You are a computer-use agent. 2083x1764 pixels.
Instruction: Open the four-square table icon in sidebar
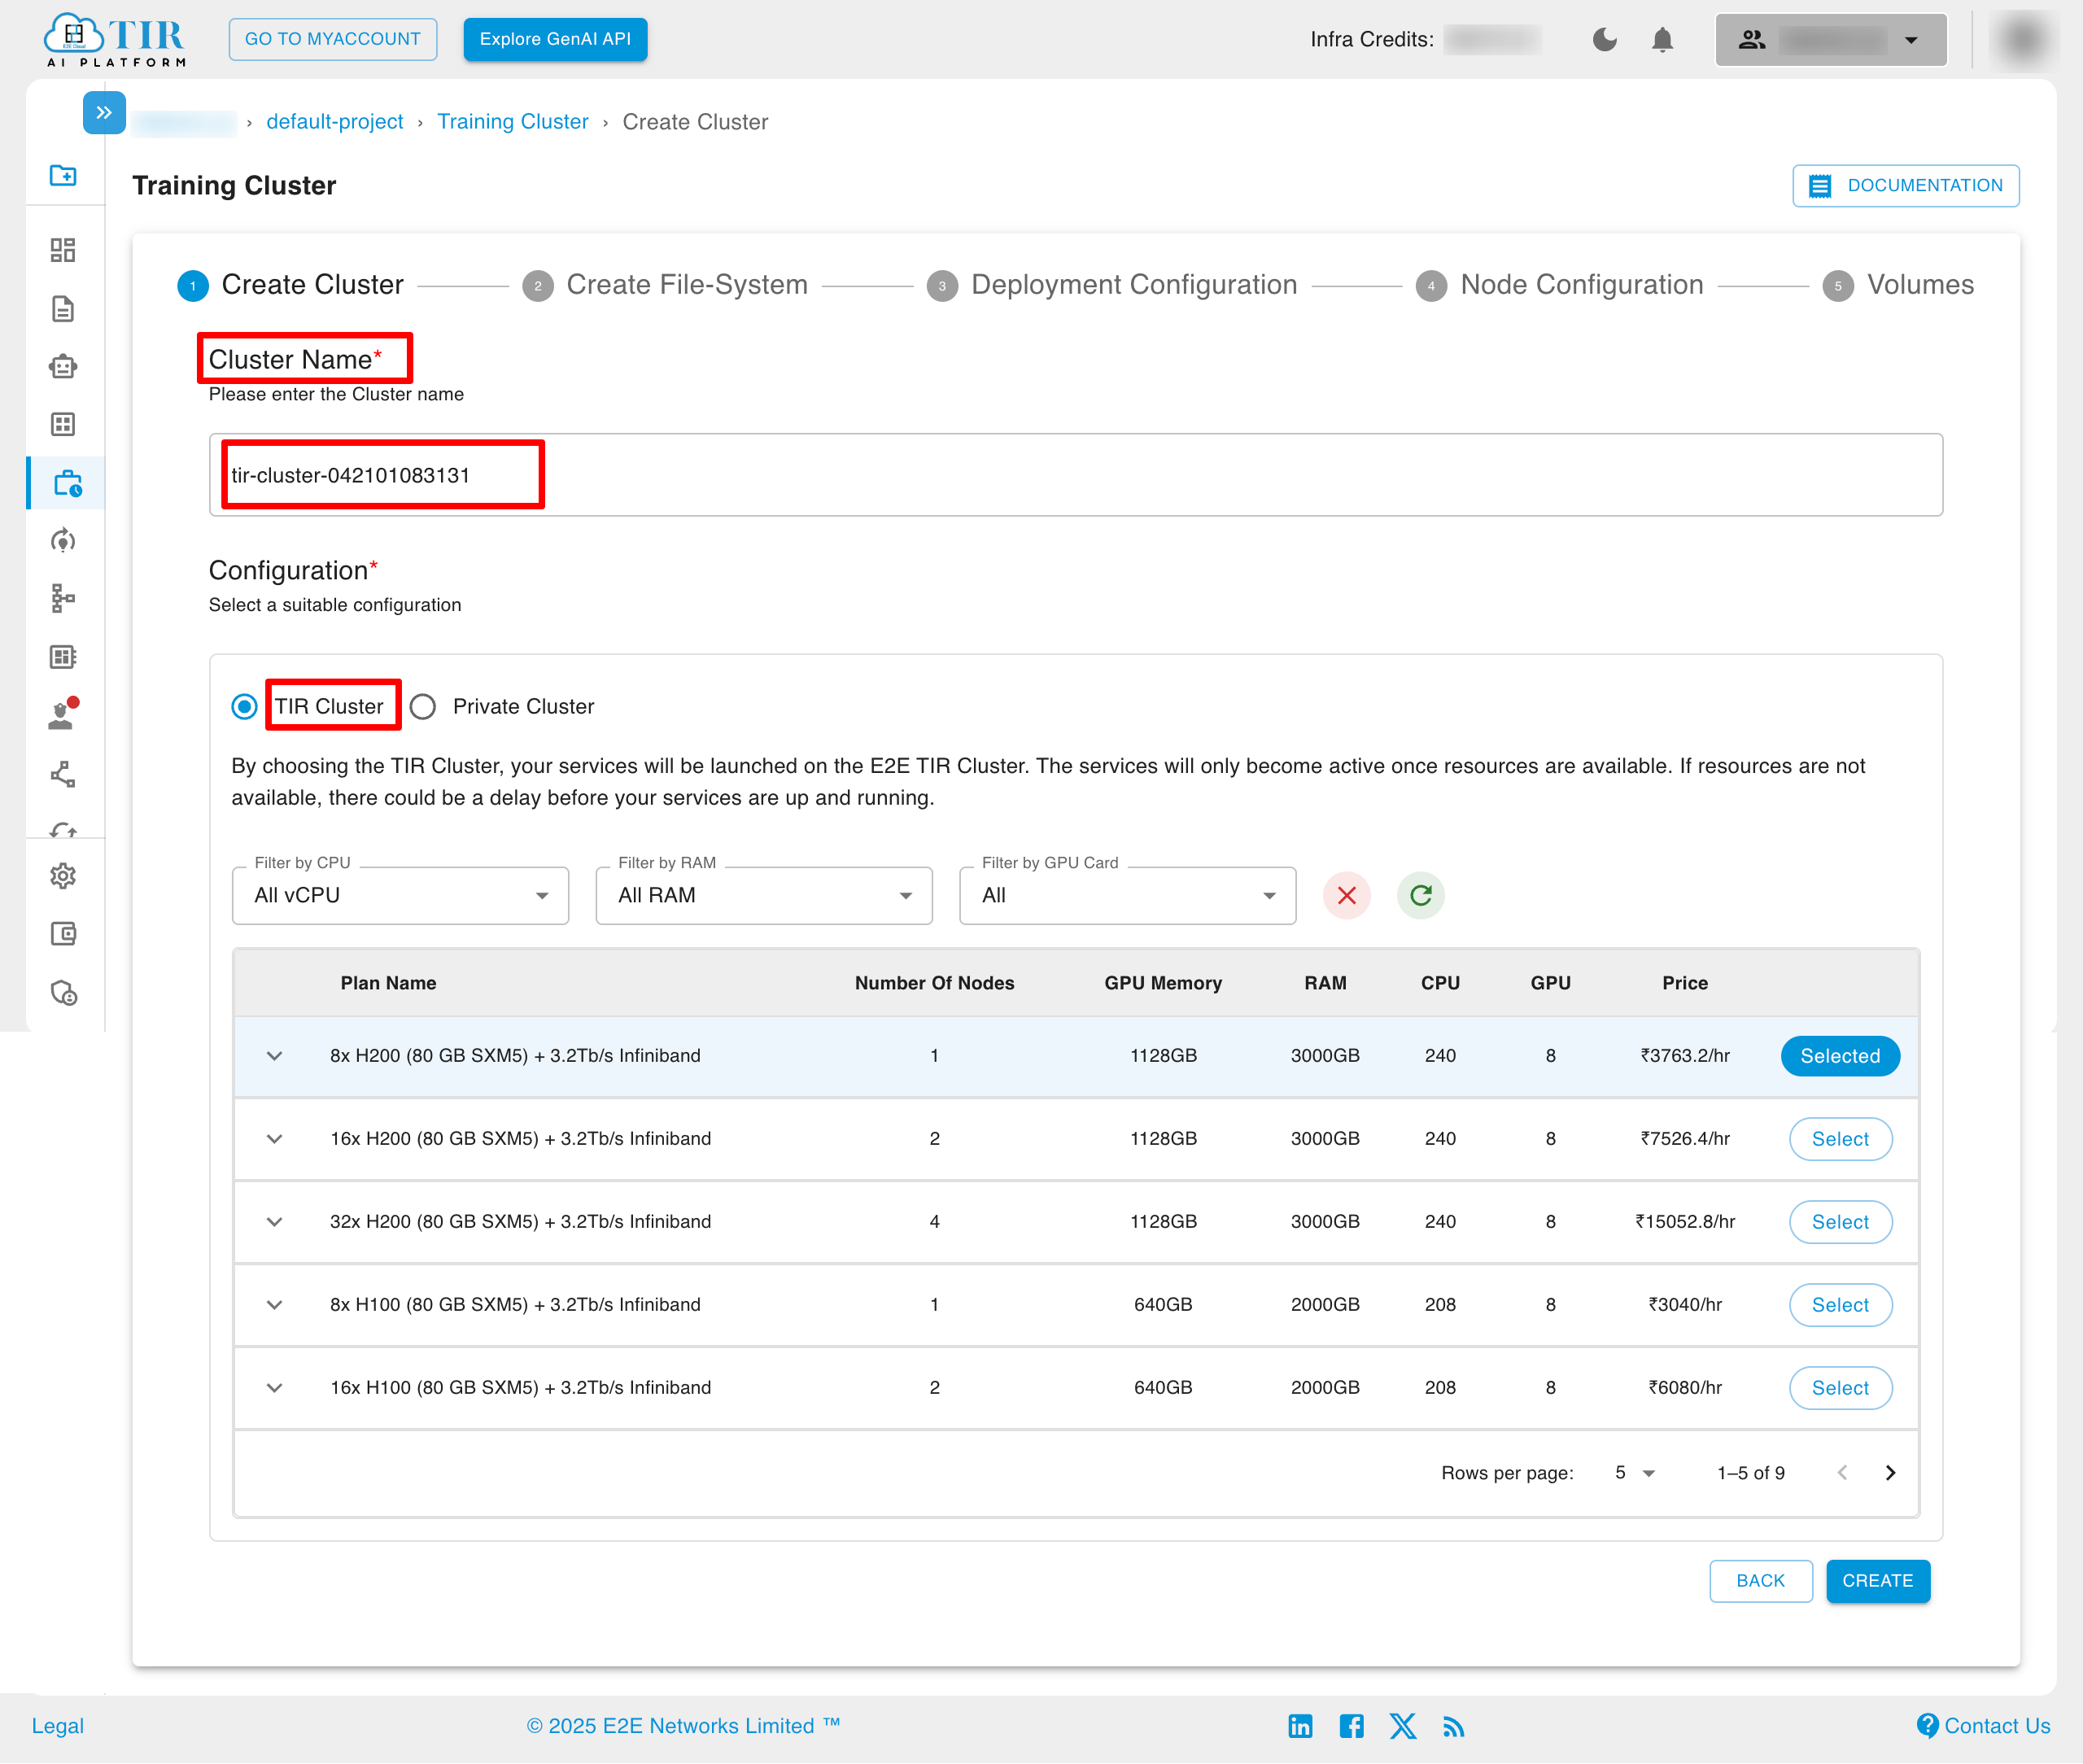pos(63,424)
